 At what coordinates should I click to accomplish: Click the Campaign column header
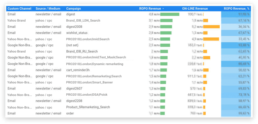(73, 9)
